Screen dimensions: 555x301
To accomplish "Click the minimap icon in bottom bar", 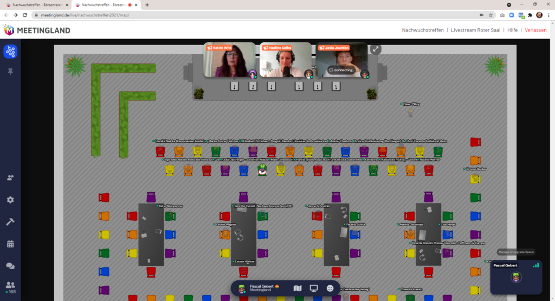I will [297, 288].
